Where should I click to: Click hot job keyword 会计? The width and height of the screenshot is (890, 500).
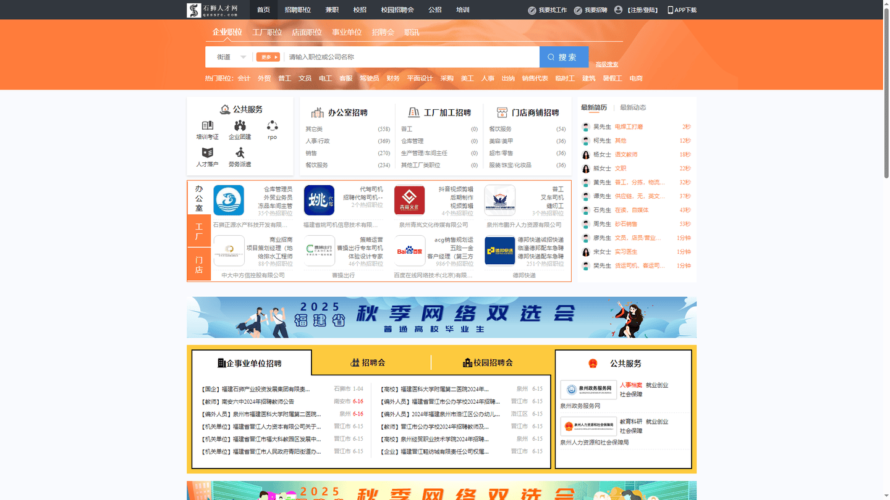[244, 78]
